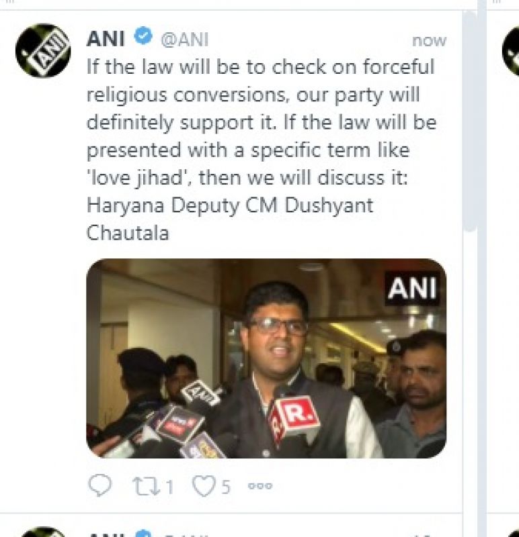Open the three-dot more actions menu

coord(260,485)
